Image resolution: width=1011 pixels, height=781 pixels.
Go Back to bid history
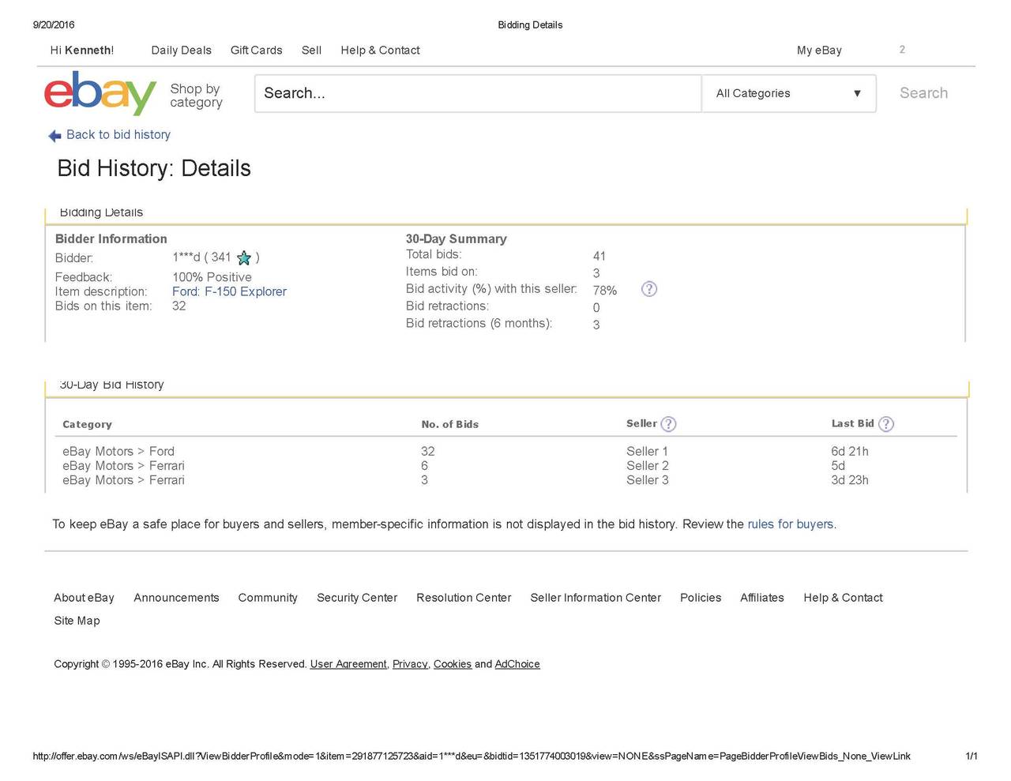(x=118, y=135)
